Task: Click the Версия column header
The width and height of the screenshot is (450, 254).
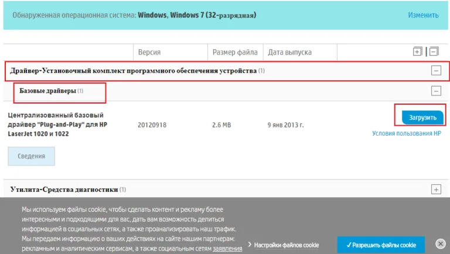Action: (149, 52)
